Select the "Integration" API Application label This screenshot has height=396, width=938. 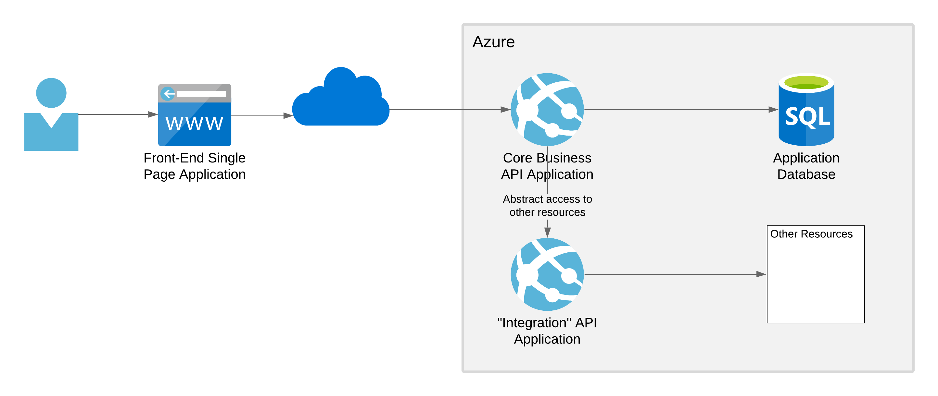547,330
